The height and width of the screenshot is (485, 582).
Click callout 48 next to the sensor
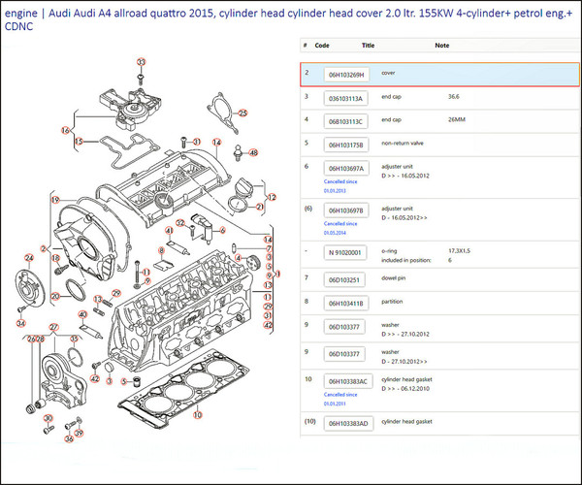[253, 153]
